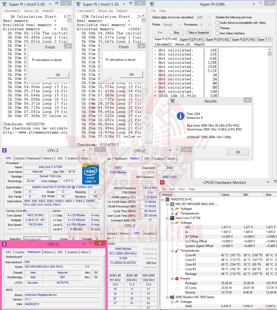This screenshot has width=277, height=310.
Task: Click the Intel inside Core i7 logo in CPU-Z
Action: tap(90, 174)
